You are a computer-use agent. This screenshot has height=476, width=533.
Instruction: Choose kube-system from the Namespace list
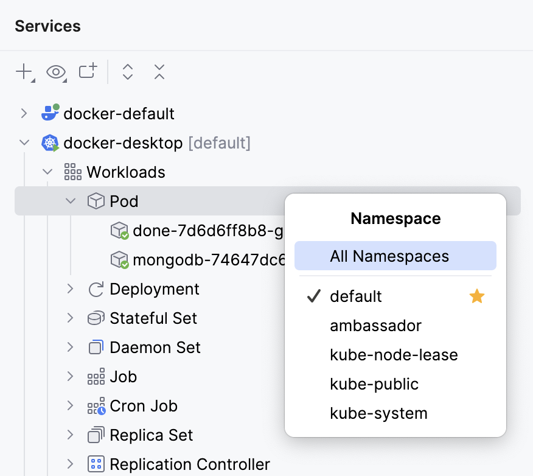(378, 413)
